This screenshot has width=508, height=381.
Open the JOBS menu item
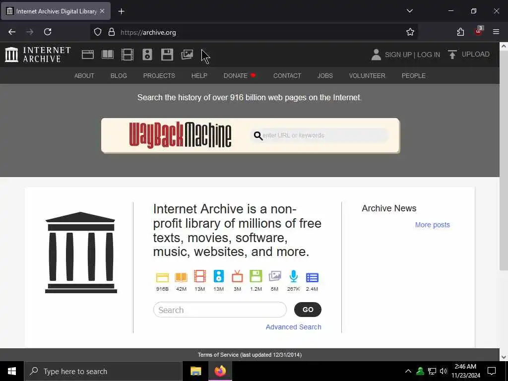click(x=325, y=75)
